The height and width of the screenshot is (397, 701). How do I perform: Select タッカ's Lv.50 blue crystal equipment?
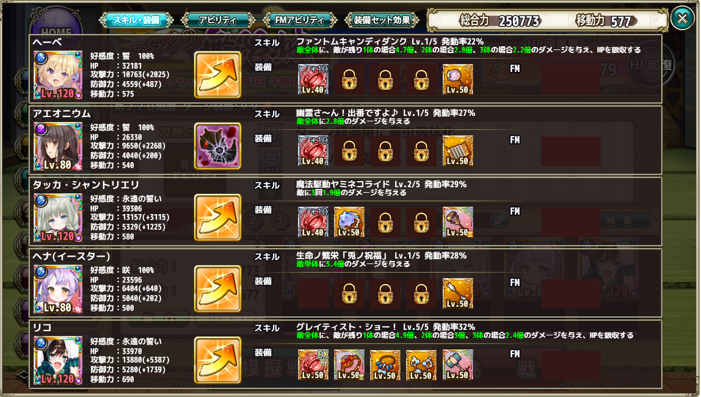349,222
